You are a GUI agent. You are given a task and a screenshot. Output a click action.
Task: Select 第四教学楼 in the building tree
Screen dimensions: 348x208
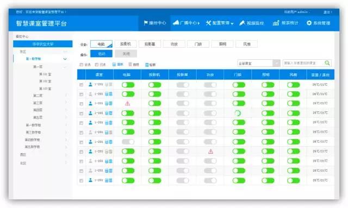point(33,140)
